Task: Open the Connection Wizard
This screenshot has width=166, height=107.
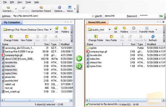Action: (x=41, y=9)
